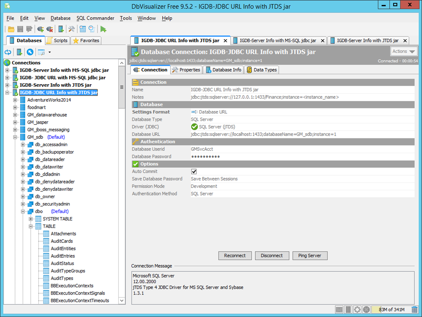Viewport: 422px width, 317px height.
Task: Click the trash garbage-collect icon in status bar
Action: (415, 310)
